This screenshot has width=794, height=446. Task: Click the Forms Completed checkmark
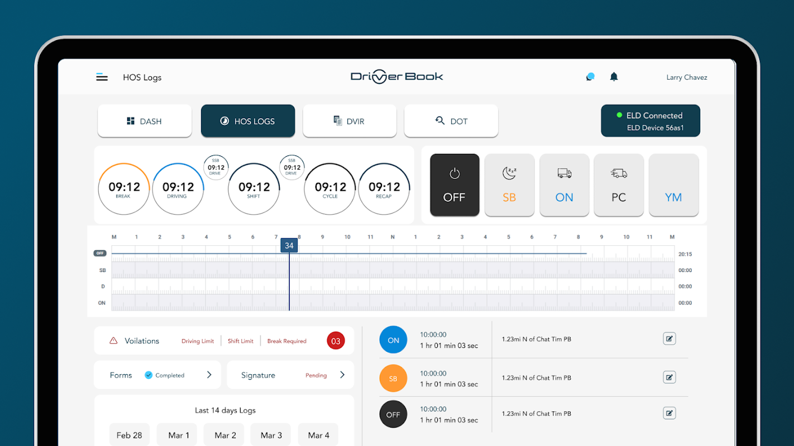pos(149,375)
